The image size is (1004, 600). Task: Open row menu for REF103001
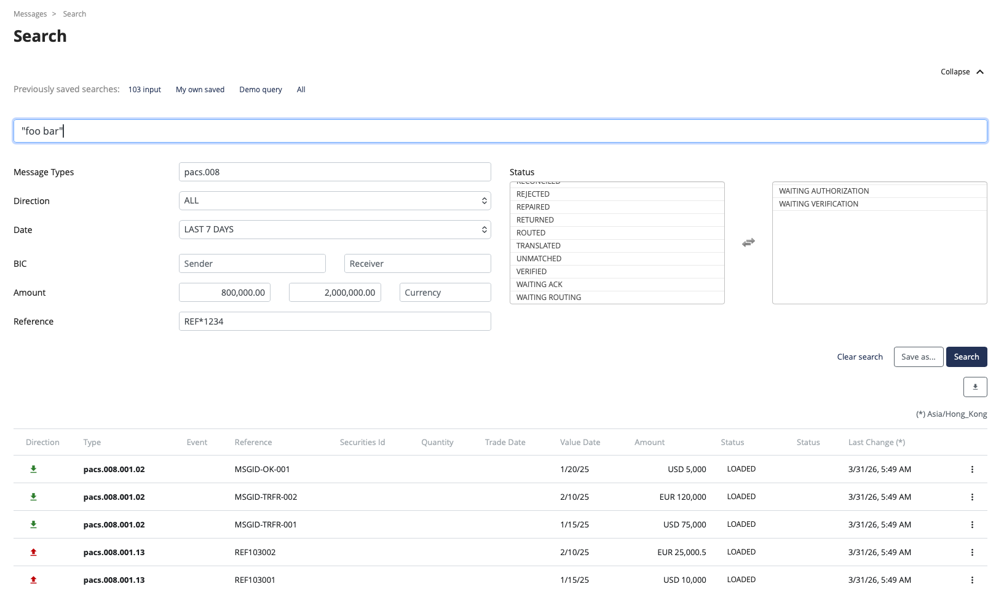972,580
